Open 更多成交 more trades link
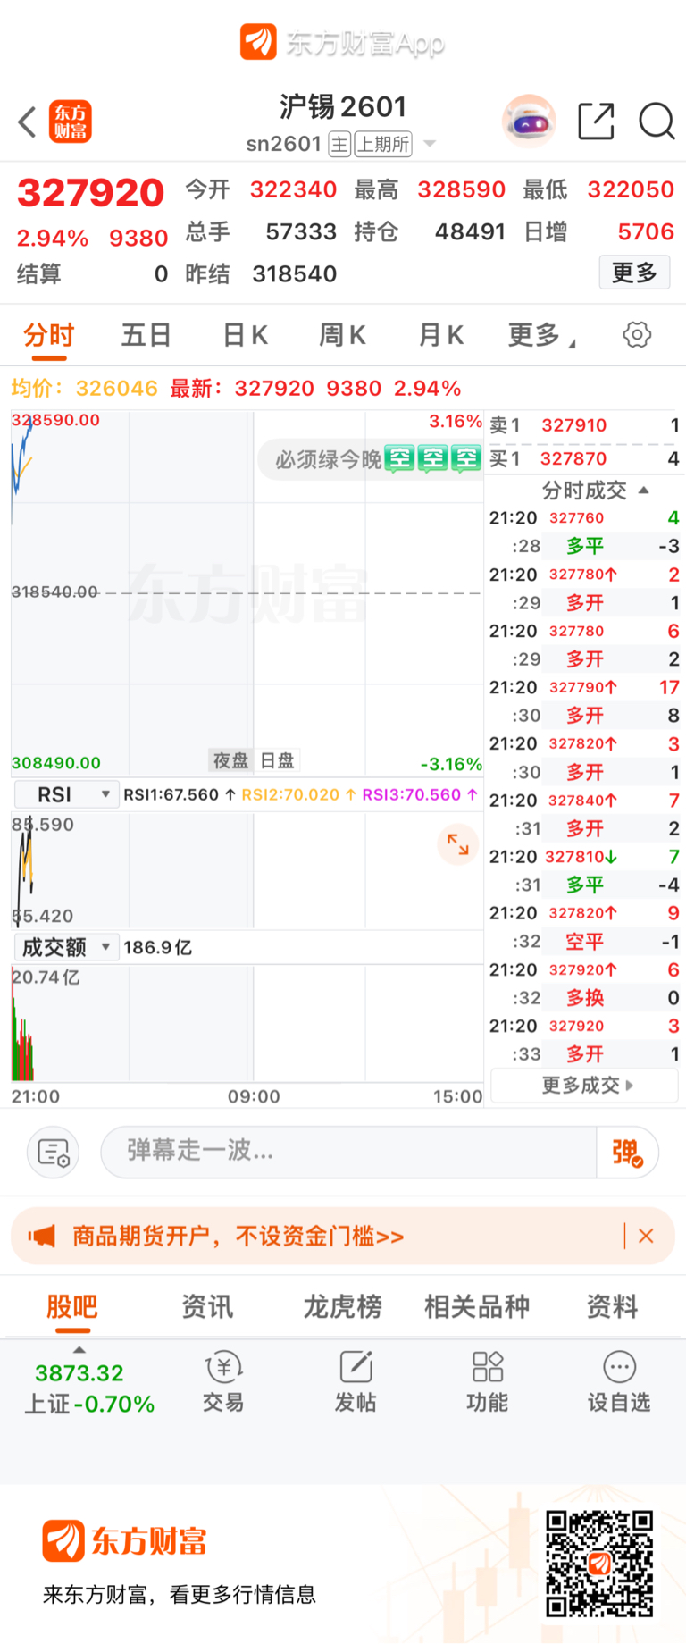Viewport: 686px width, 1644px height. [585, 1085]
